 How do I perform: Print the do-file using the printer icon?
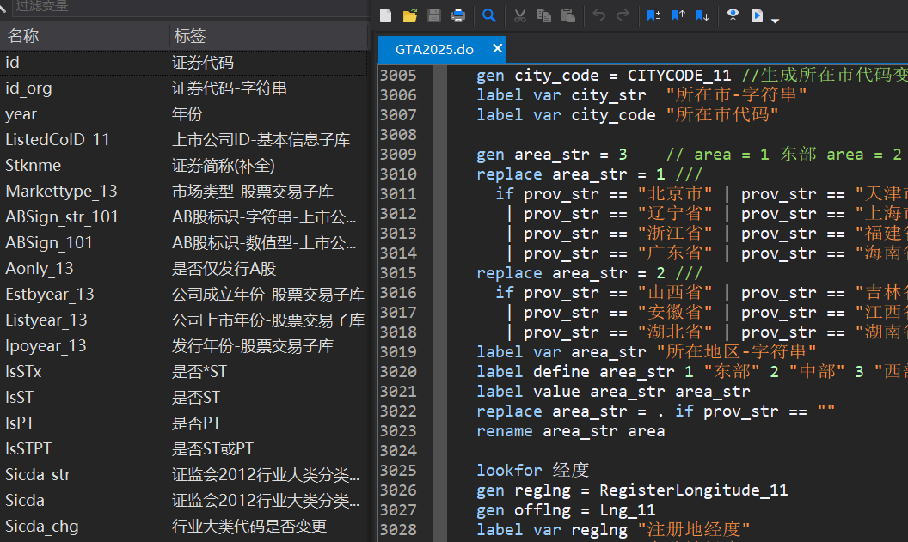(458, 15)
